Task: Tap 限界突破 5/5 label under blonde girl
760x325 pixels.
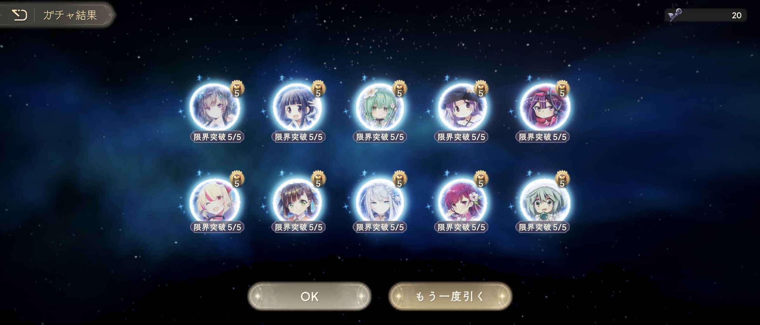Action: (x=217, y=227)
